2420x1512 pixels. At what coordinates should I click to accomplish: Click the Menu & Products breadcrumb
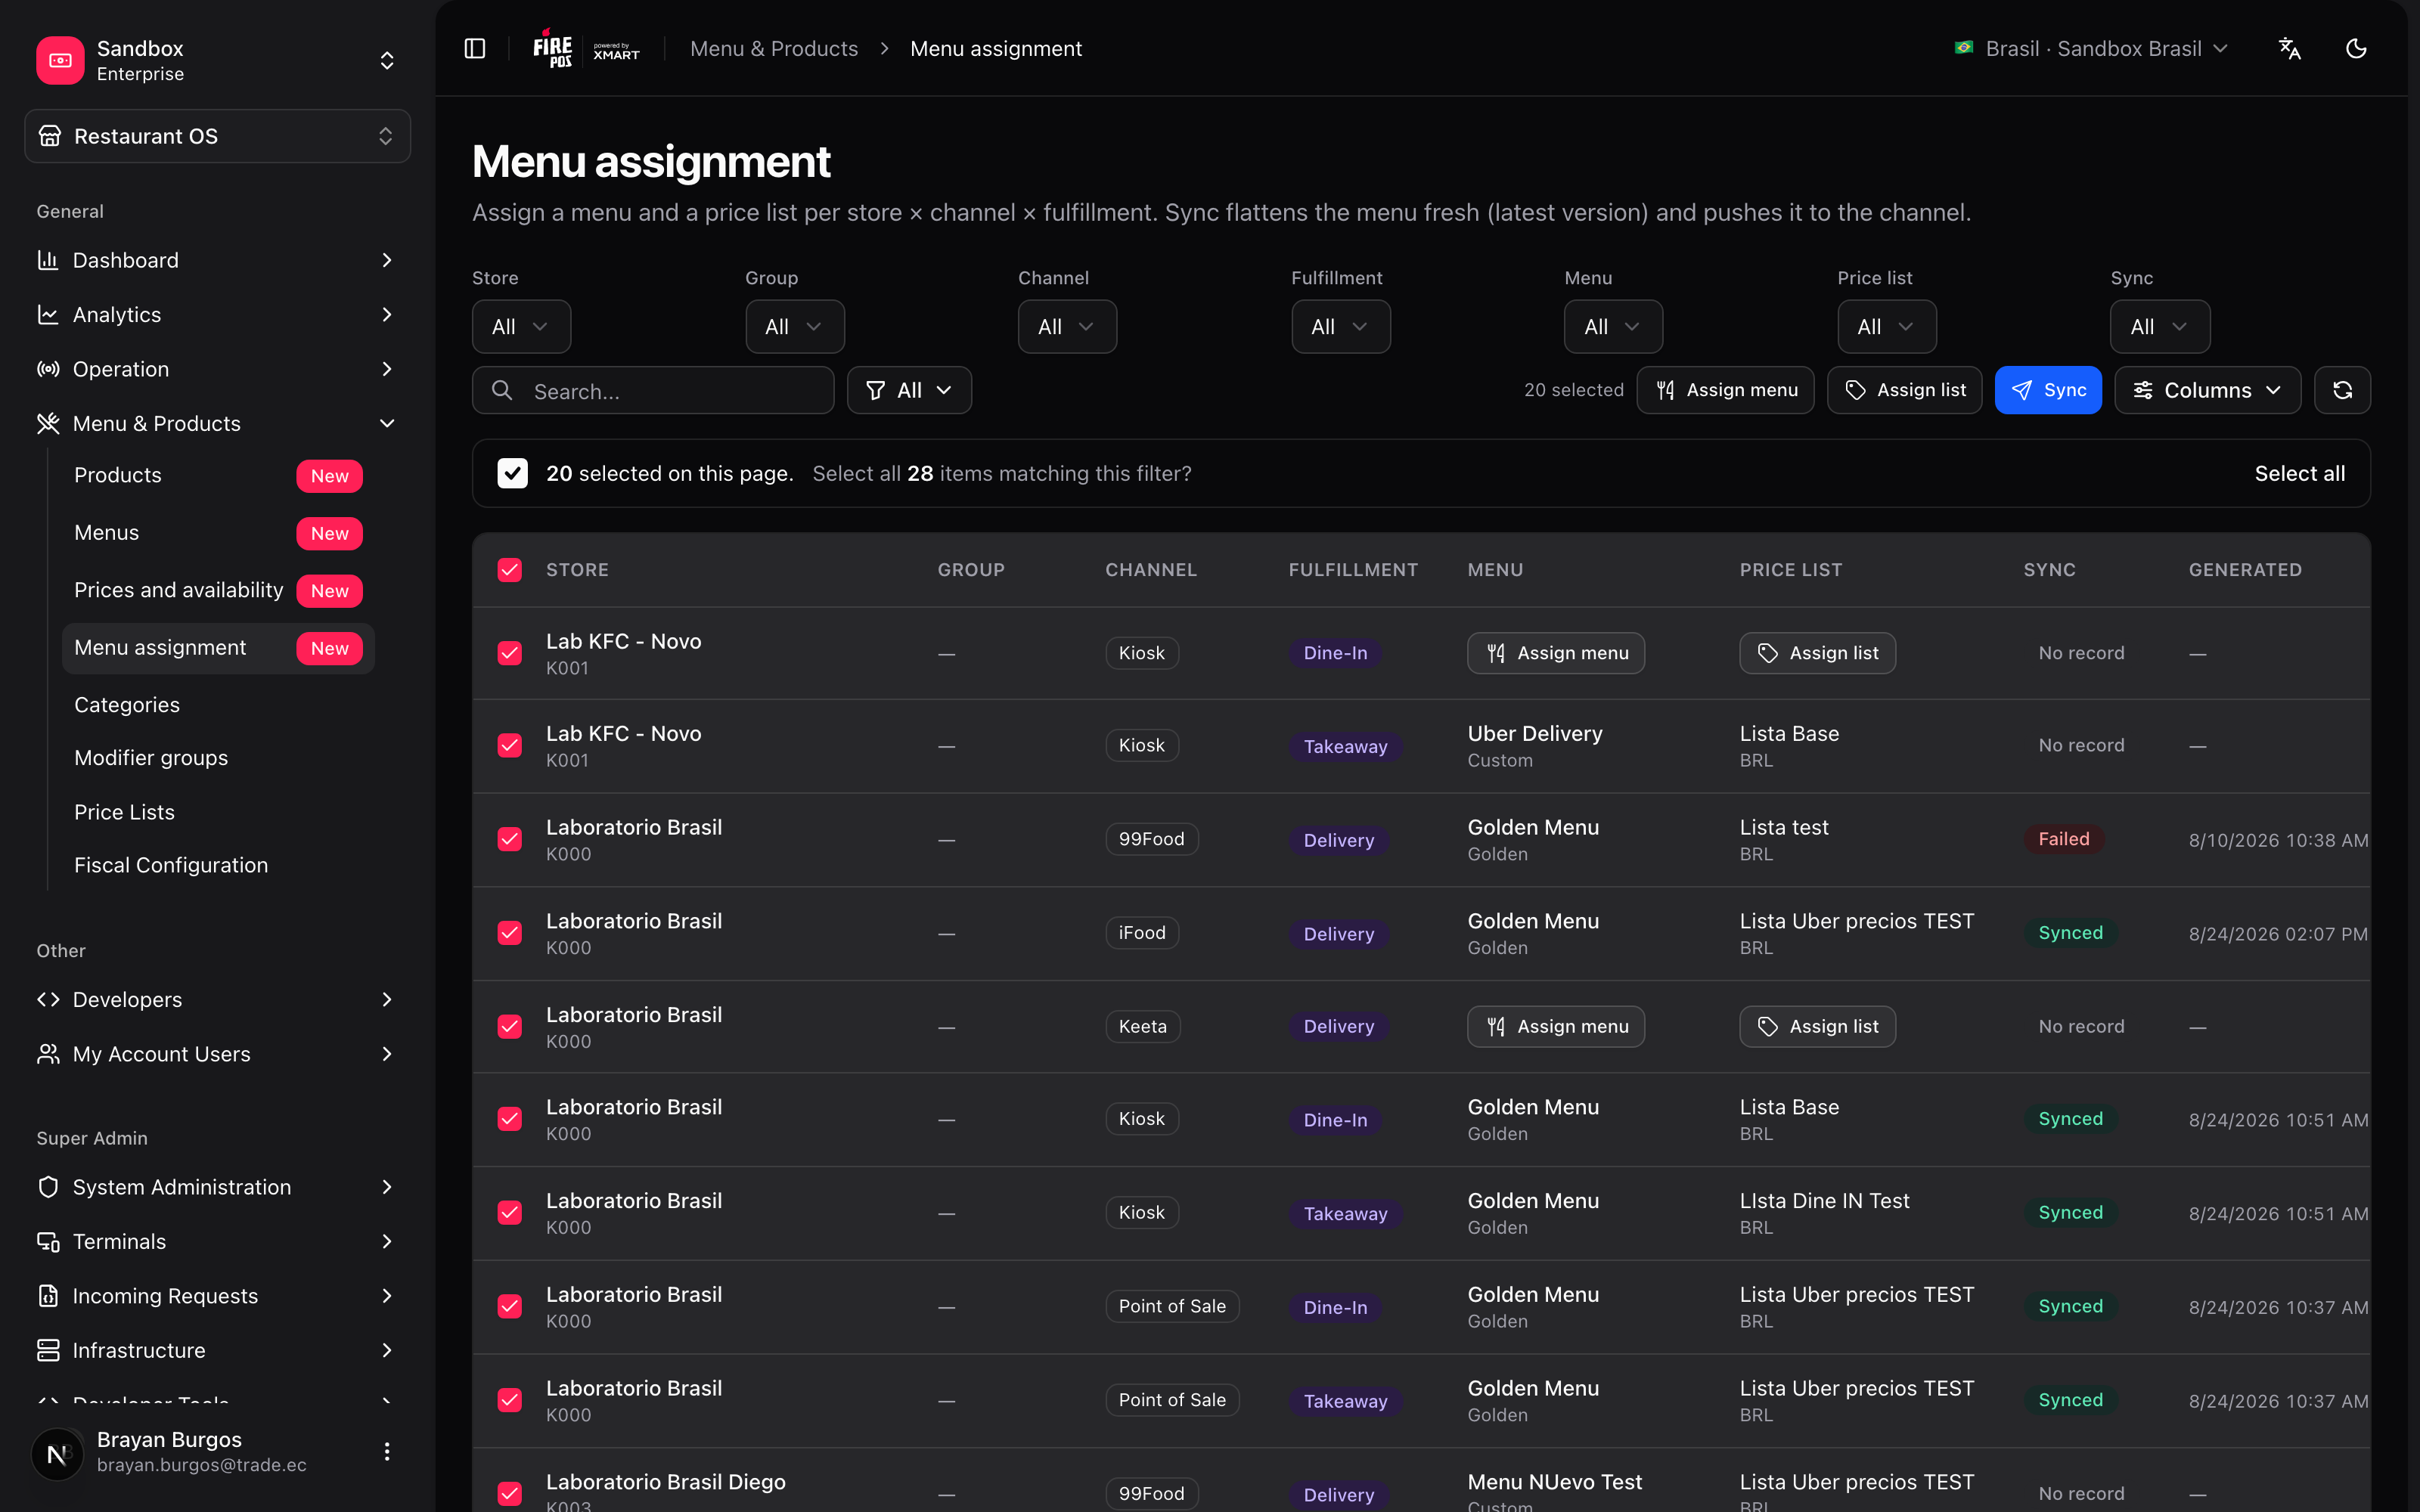[x=774, y=48]
